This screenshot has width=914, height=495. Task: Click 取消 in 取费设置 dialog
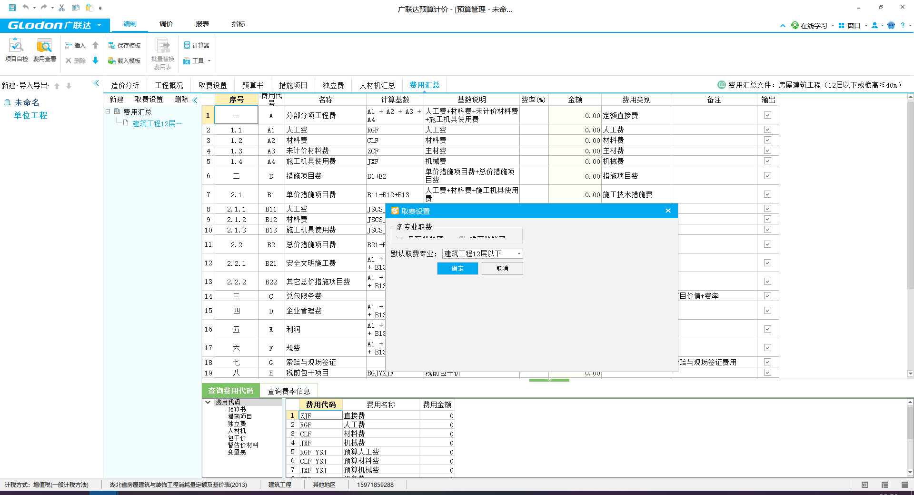tap(502, 268)
